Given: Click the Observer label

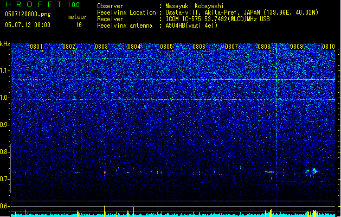Looking at the screenshot, I should [110, 6].
